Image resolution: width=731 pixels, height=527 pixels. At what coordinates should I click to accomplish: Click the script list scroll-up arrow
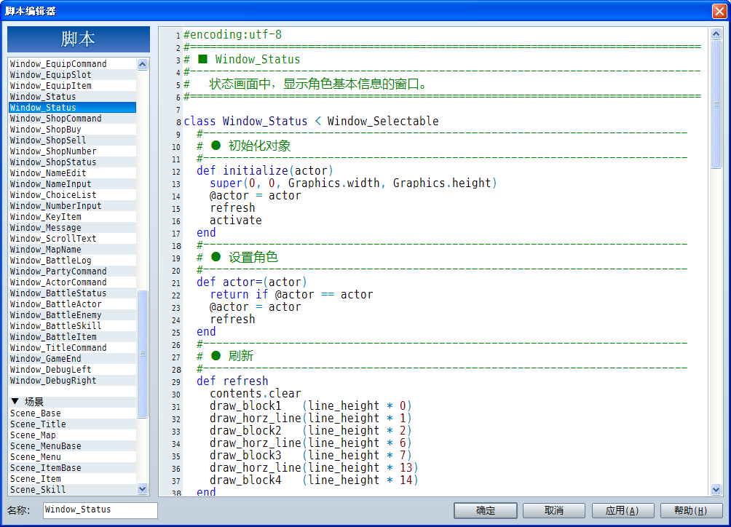[x=143, y=64]
